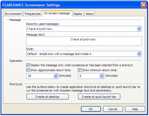
Task: Uncheck Show minimum return time
Action: tap(80, 70)
